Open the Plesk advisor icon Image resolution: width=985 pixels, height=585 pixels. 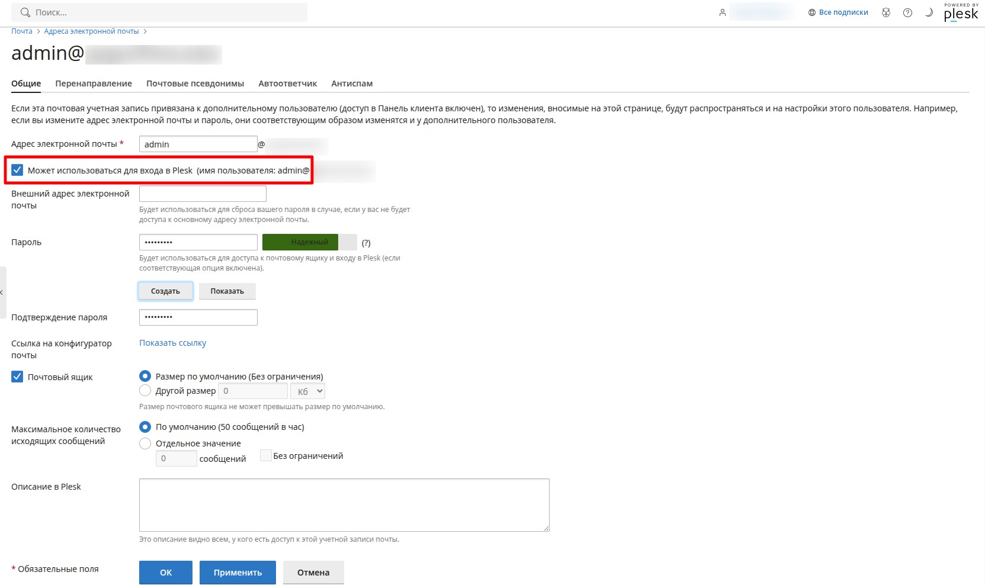[886, 12]
